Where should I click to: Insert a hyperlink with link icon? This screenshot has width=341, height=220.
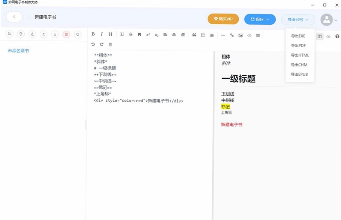232,35
